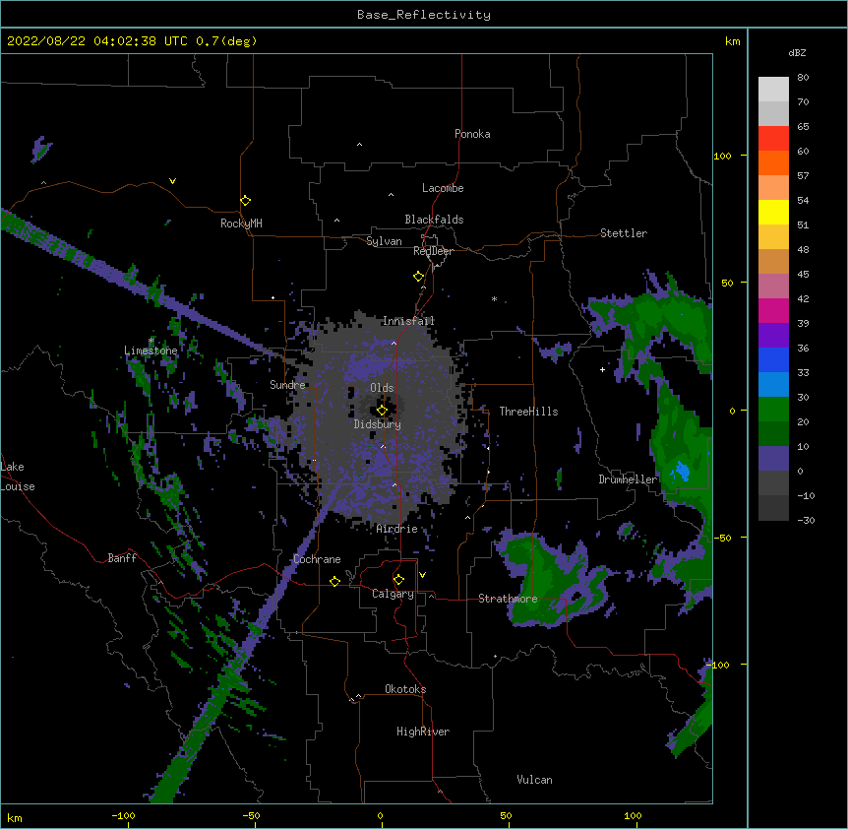Click the Strathmore city label
The image size is (848, 829).
[x=508, y=599]
